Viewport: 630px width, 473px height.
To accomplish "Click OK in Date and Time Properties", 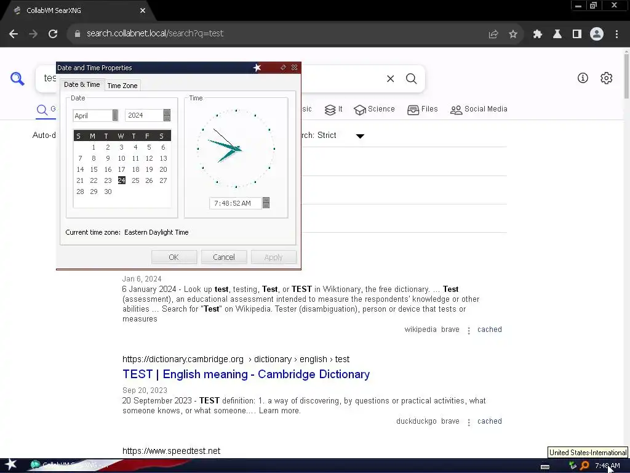I will point(174,257).
